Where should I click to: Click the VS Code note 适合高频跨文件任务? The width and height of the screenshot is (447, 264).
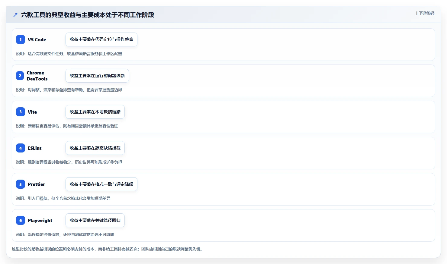pyautogui.click(x=69, y=54)
